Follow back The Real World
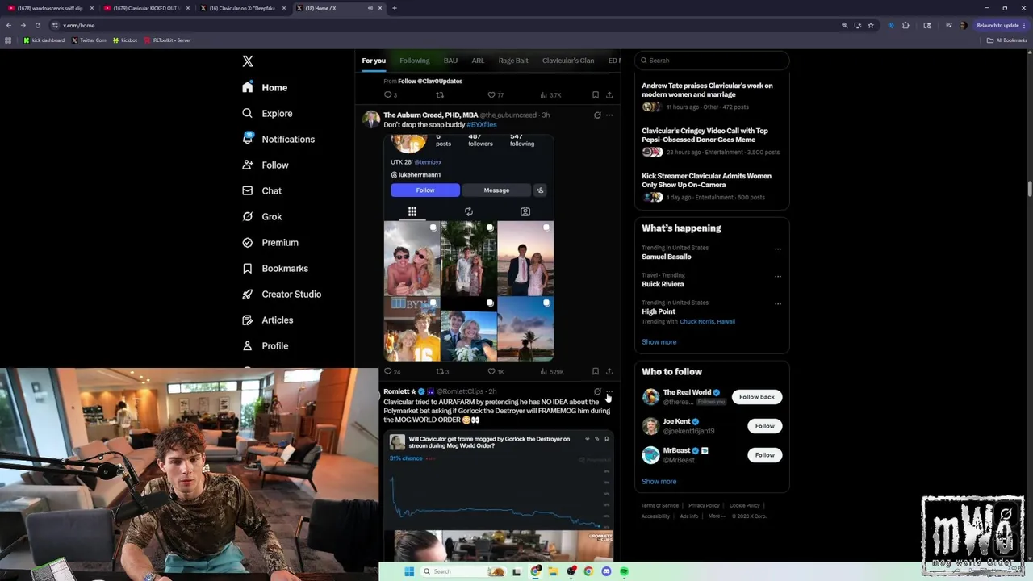This screenshot has height=581, width=1033. [757, 397]
